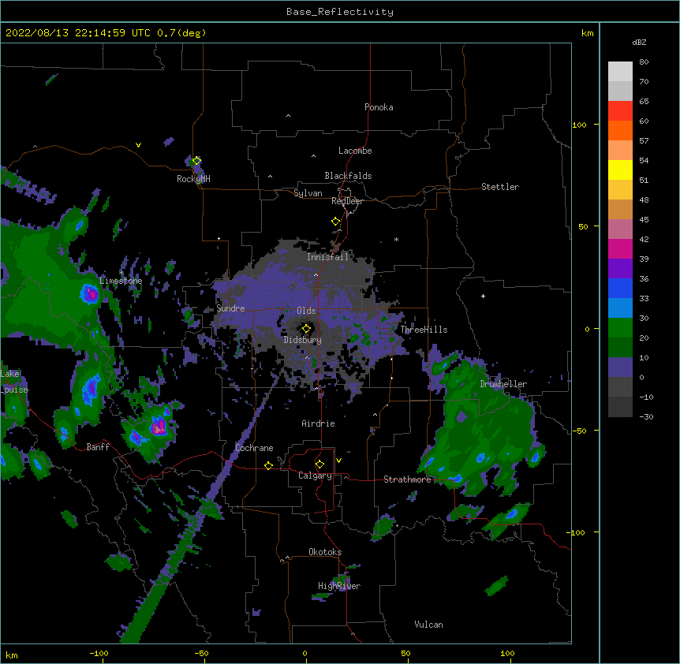The image size is (680, 664).
Task: Click the Limestone label
Action: 121,281
